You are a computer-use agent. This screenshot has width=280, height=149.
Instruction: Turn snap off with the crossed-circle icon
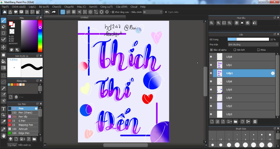[x=63, y=12]
